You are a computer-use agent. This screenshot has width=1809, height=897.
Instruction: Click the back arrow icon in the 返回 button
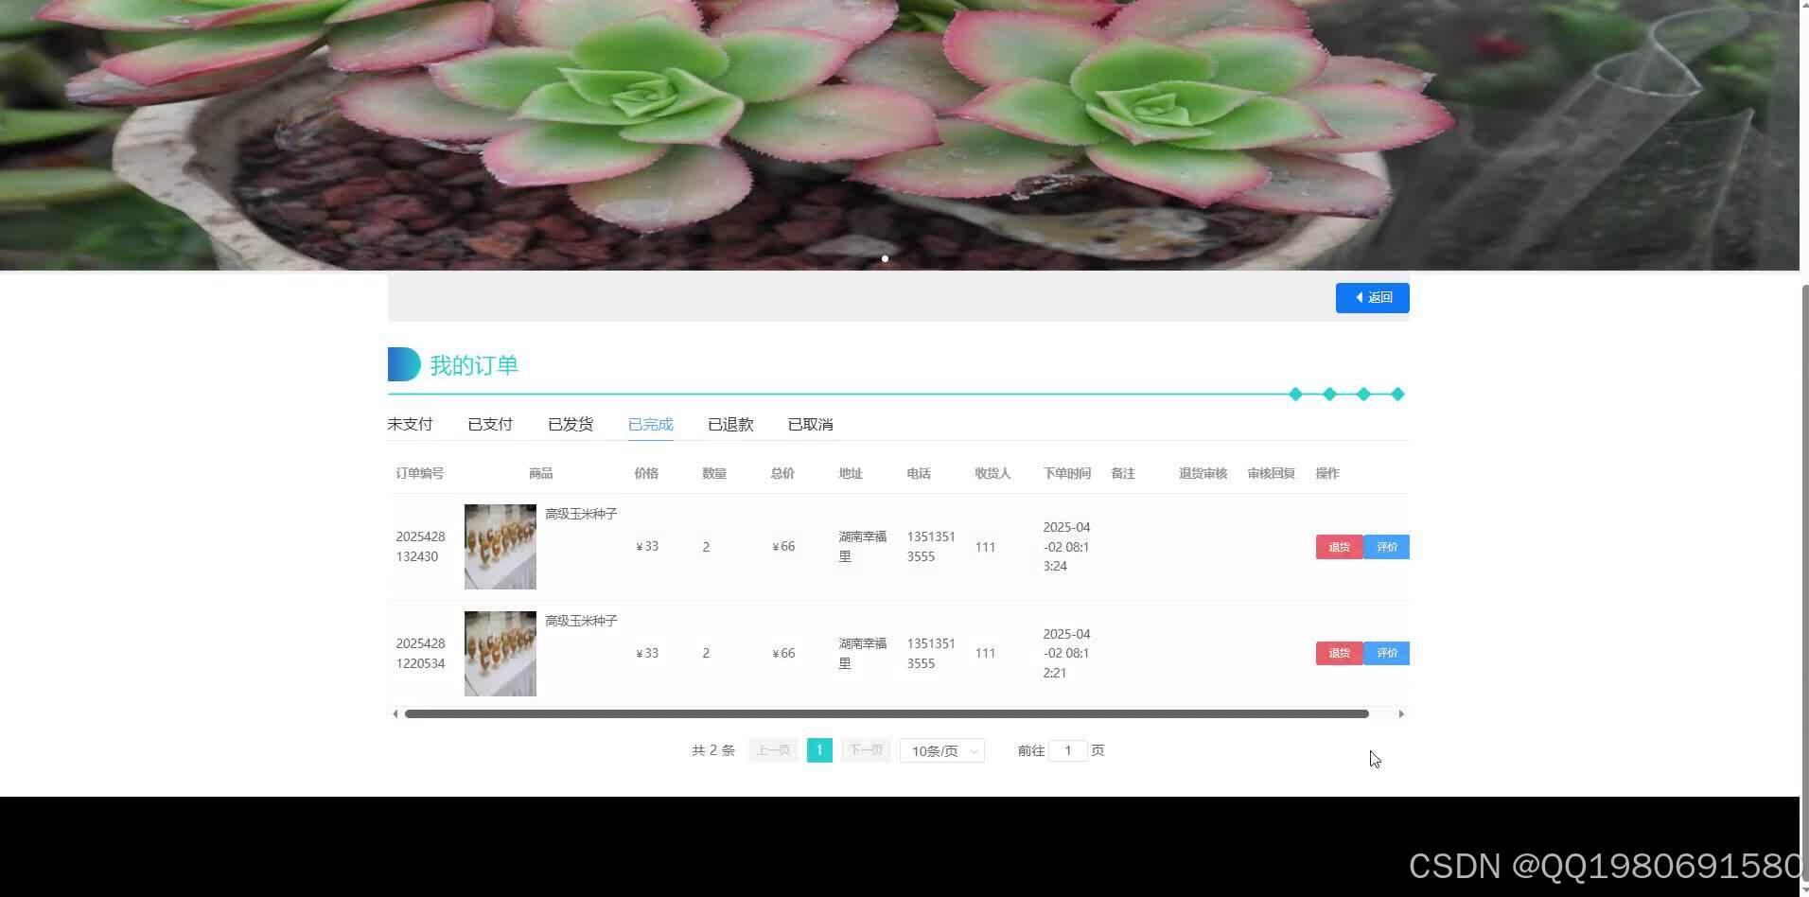pyautogui.click(x=1360, y=297)
